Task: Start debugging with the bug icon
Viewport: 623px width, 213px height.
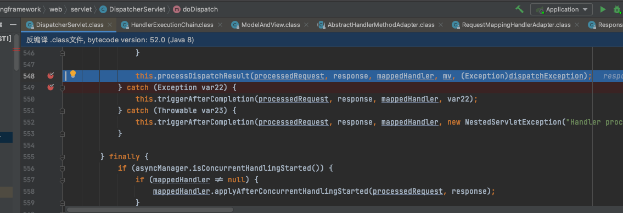Action: pyautogui.click(x=617, y=9)
